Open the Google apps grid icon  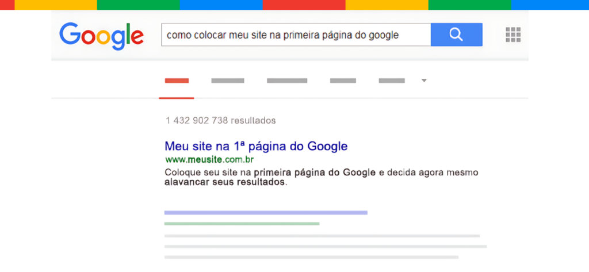[x=512, y=35]
